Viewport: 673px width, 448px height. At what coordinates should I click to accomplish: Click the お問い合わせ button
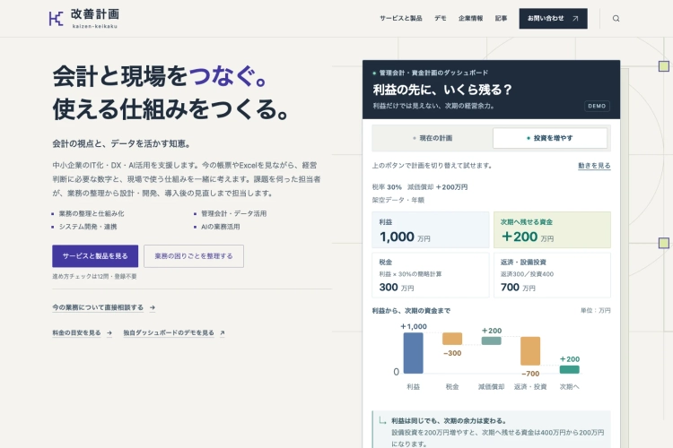pyautogui.click(x=553, y=19)
